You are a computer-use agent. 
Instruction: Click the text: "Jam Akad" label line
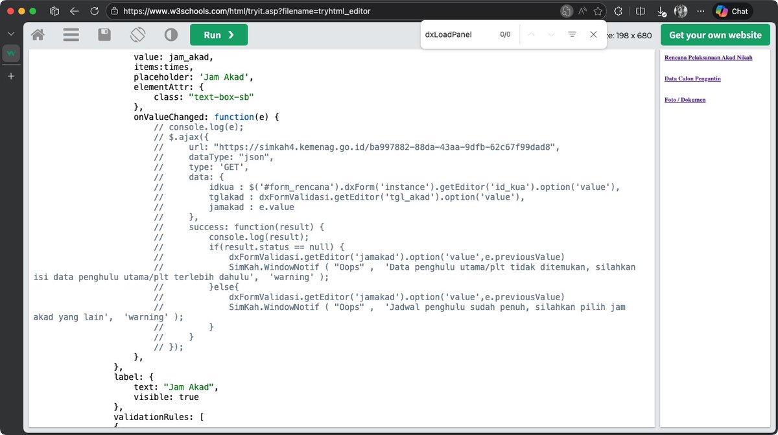click(x=176, y=387)
